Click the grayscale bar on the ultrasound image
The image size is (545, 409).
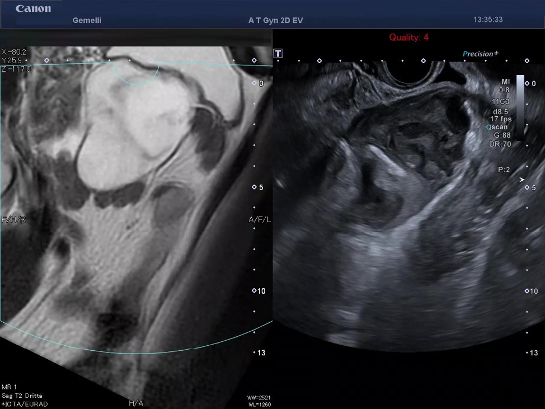(x=520, y=108)
